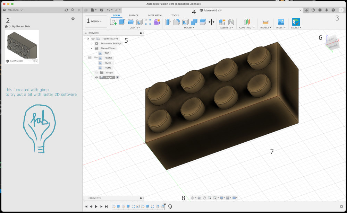This screenshot has height=213, width=347.
Task: Choose the Combine tool icon
Action: tap(194, 22)
